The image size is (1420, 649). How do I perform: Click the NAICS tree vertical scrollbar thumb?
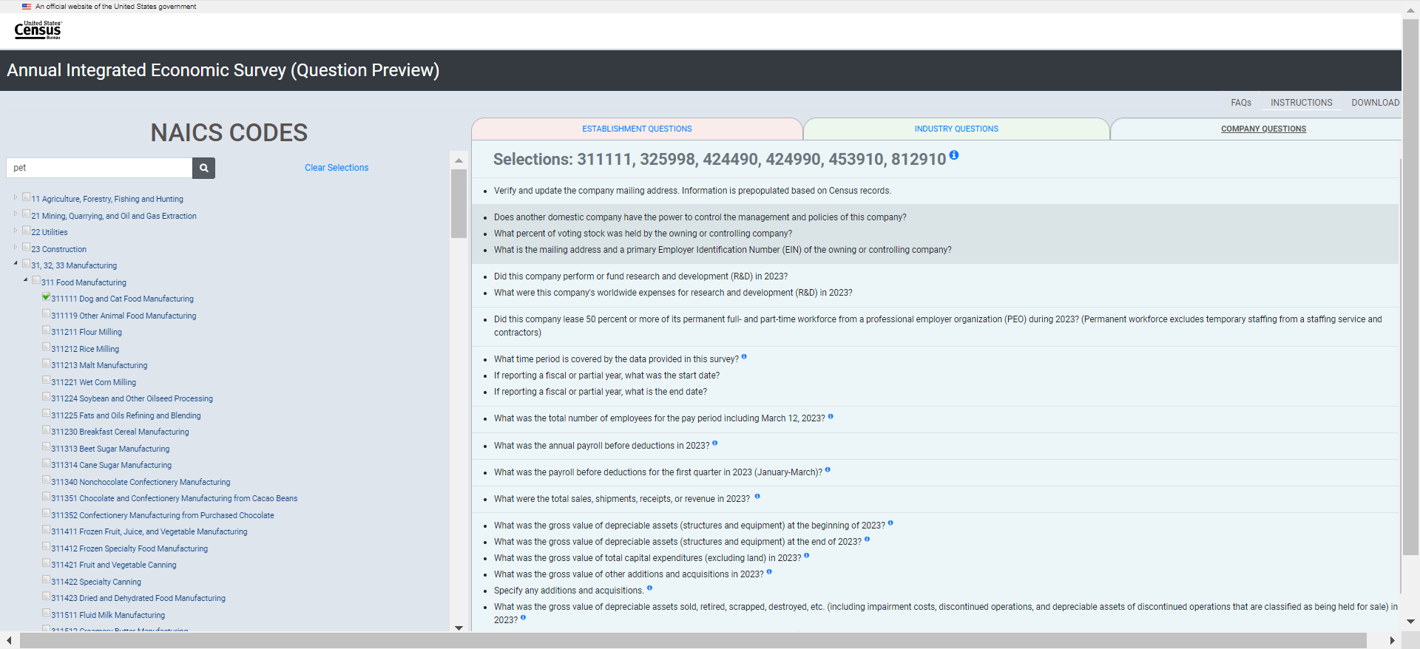[x=459, y=203]
